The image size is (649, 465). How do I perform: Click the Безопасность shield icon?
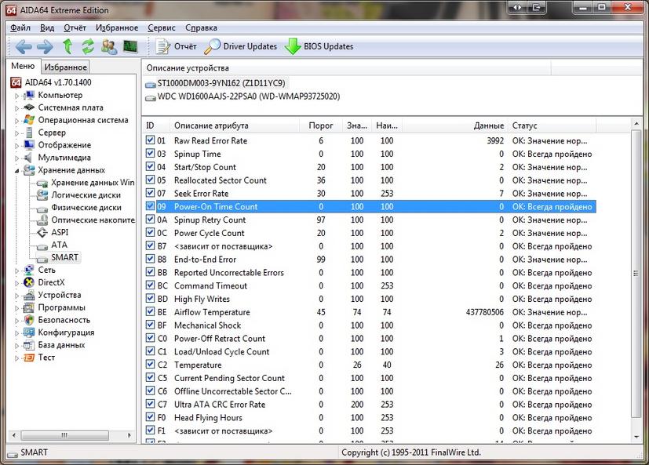coord(29,320)
